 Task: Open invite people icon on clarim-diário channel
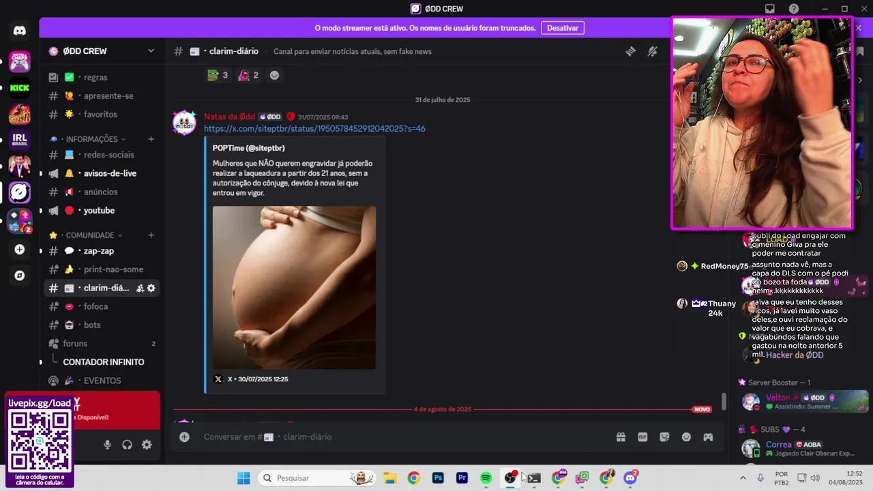(140, 288)
